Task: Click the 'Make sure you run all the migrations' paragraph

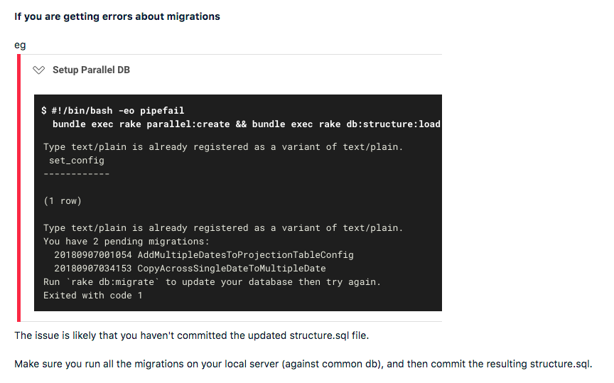Action: coord(303,365)
